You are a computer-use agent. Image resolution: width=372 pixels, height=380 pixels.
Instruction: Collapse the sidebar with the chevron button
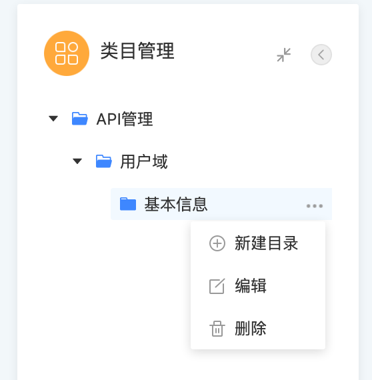coord(321,55)
